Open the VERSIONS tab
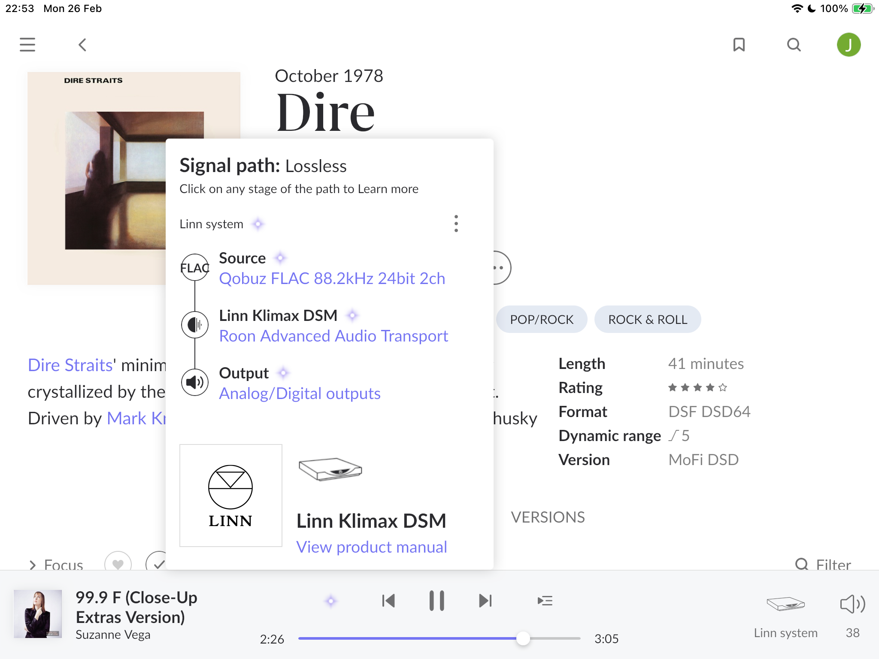The height and width of the screenshot is (659, 879). coord(548,517)
